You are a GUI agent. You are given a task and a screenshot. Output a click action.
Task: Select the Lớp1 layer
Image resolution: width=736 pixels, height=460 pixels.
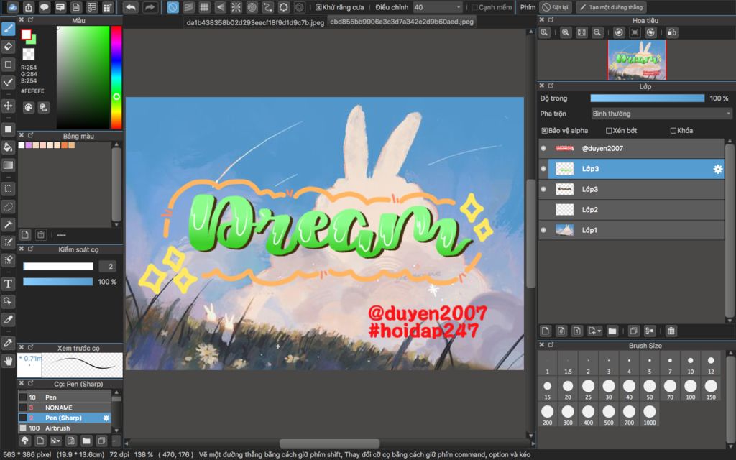point(631,230)
